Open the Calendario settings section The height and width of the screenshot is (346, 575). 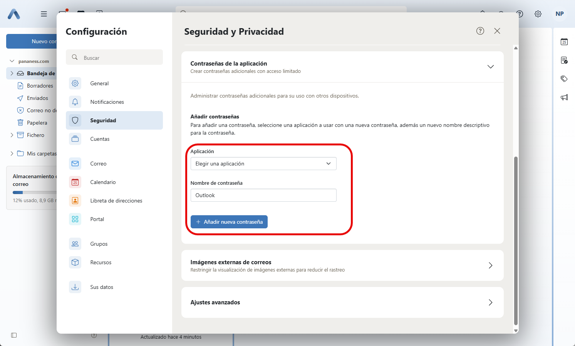pos(103,182)
